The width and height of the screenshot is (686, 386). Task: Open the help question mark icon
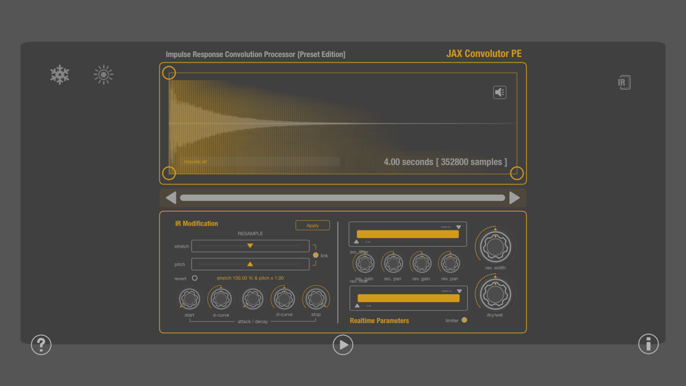point(41,345)
